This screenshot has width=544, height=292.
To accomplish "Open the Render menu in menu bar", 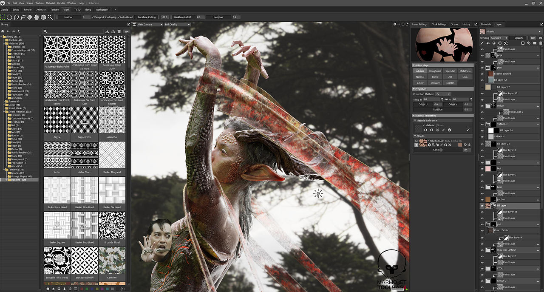I will pos(61,3).
